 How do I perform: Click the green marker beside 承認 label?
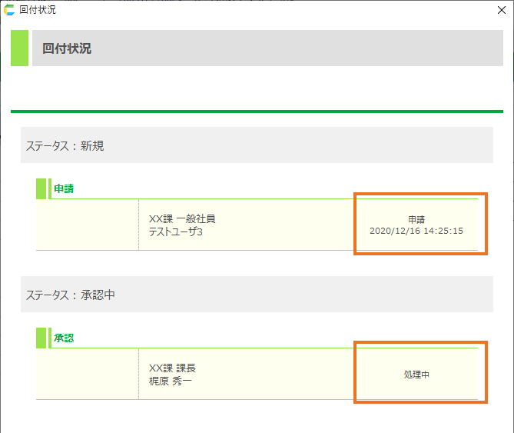(x=41, y=338)
